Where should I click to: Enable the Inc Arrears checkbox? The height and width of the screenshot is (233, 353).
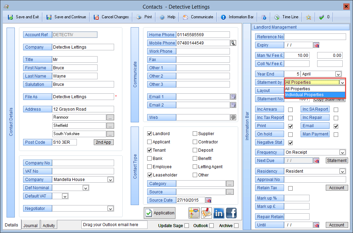pos(290,110)
